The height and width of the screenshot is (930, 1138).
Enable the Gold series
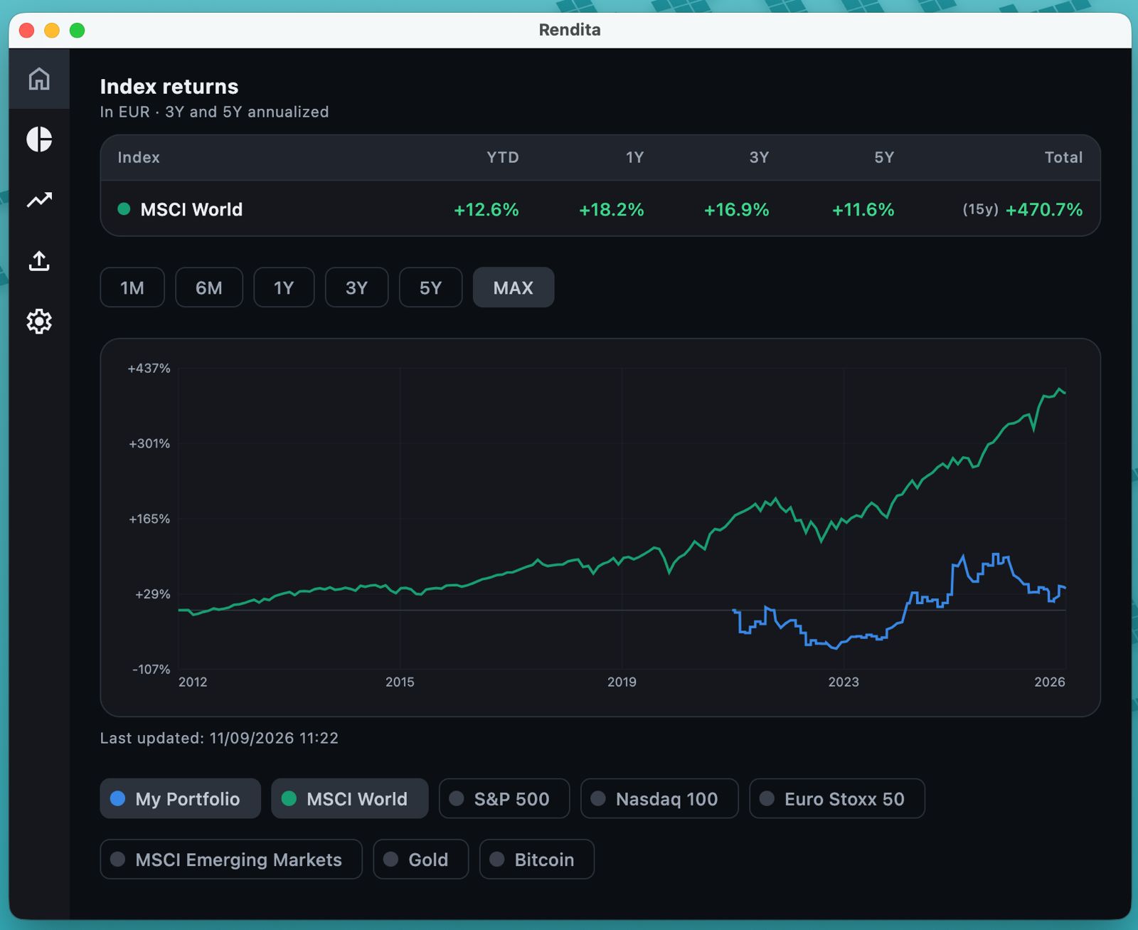click(x=421, y=859)
